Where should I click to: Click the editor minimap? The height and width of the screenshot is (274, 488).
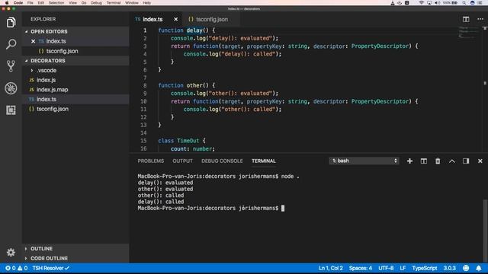[x=468, y=33]
